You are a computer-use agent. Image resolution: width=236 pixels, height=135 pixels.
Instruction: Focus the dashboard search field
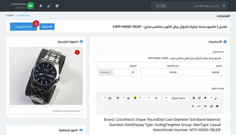point(189,6)
